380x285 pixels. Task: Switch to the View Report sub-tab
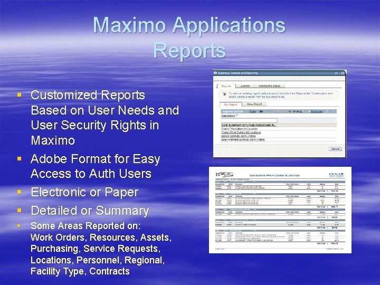pos(254,104)
